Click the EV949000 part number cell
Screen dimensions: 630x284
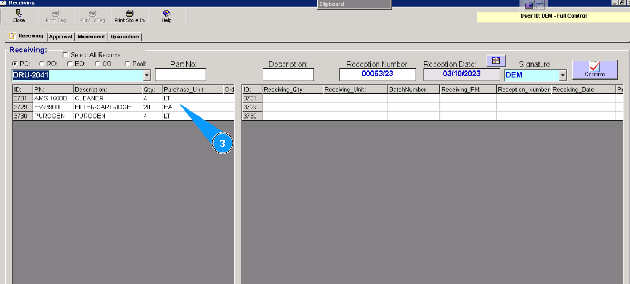[x=53, y=107]
